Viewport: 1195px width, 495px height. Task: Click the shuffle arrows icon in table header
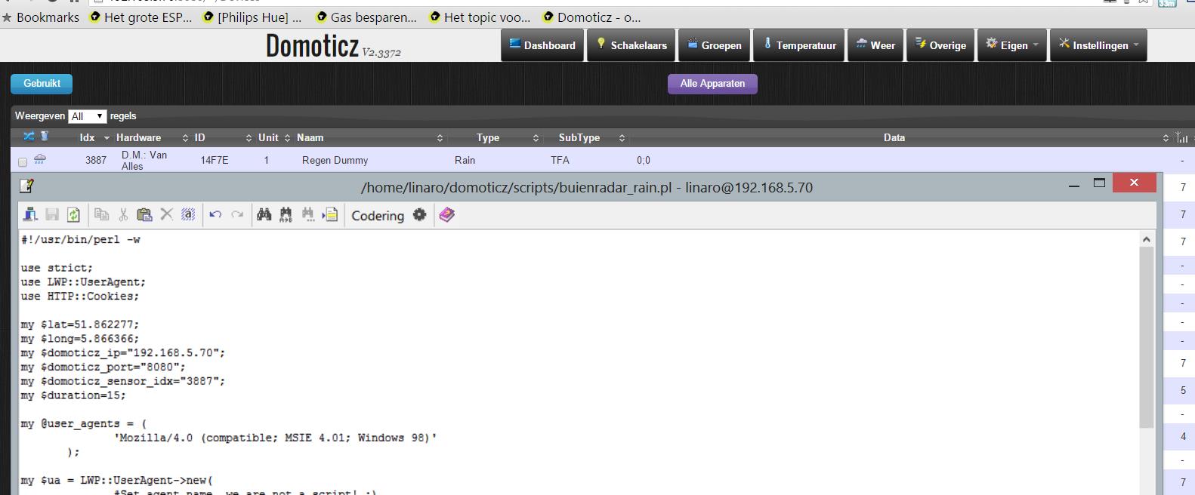29,137
